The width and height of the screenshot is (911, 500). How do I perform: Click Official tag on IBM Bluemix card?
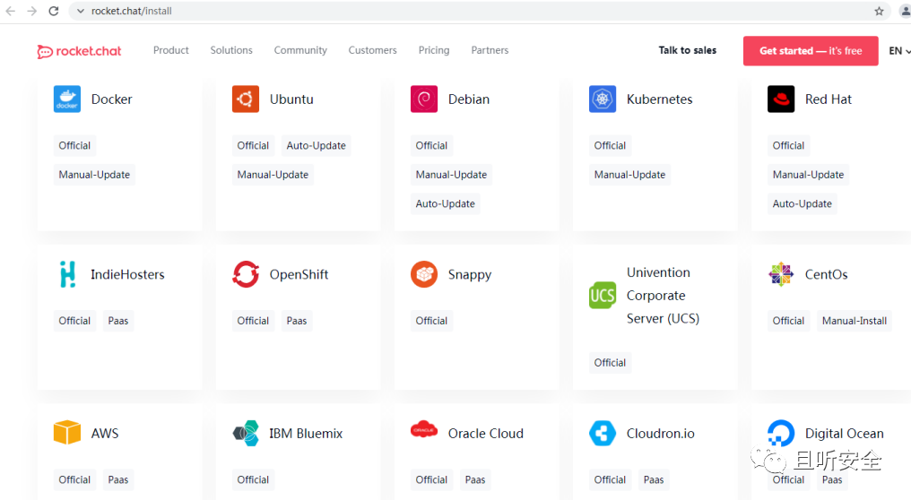(x=253, y=479)
